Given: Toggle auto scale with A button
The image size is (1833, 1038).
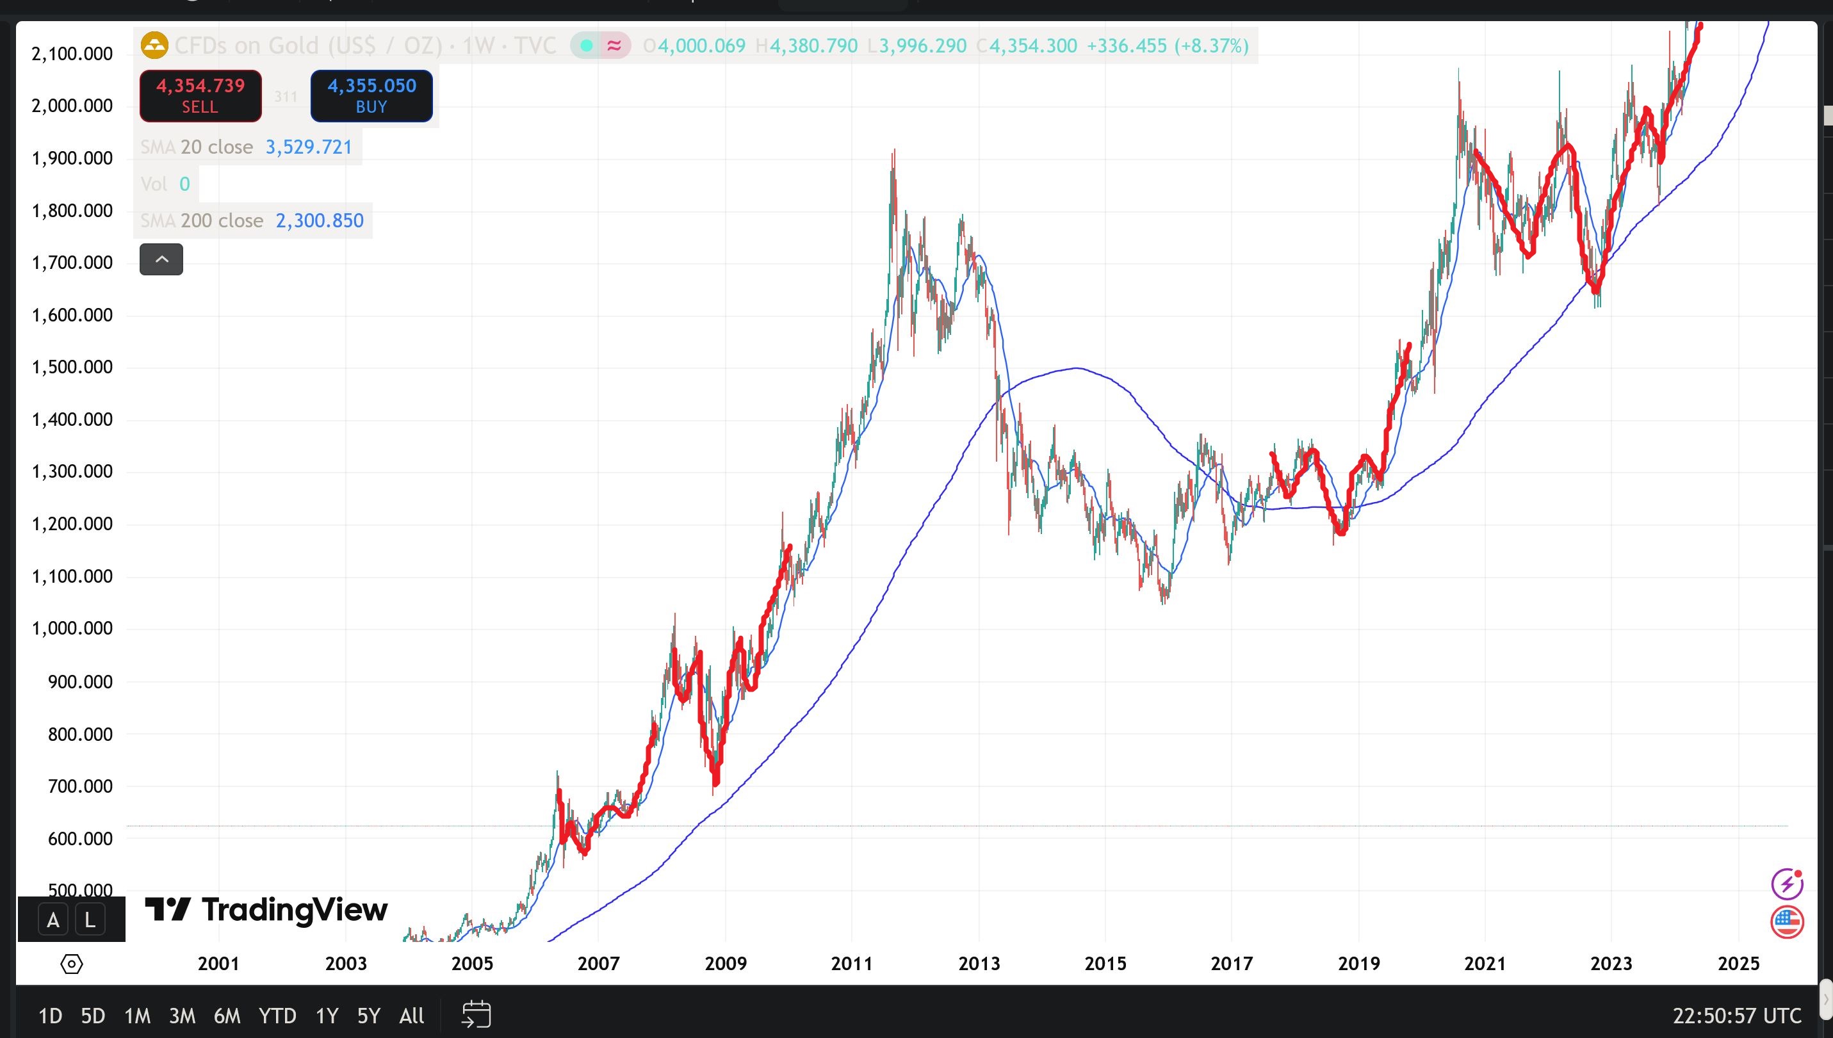Looking at the screenshot, I should pos(53,920).
